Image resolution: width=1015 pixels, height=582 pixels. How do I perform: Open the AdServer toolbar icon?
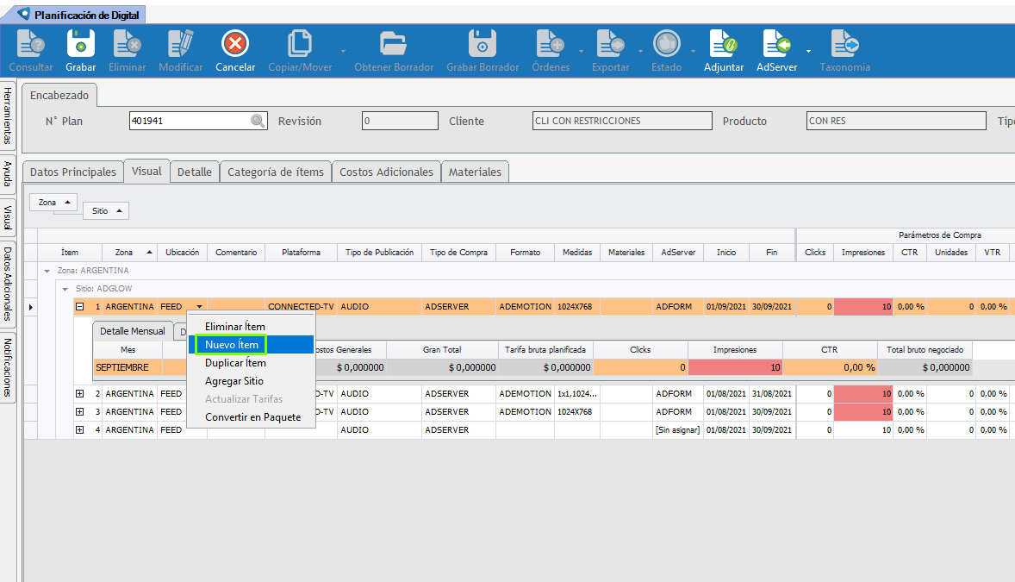774,44
